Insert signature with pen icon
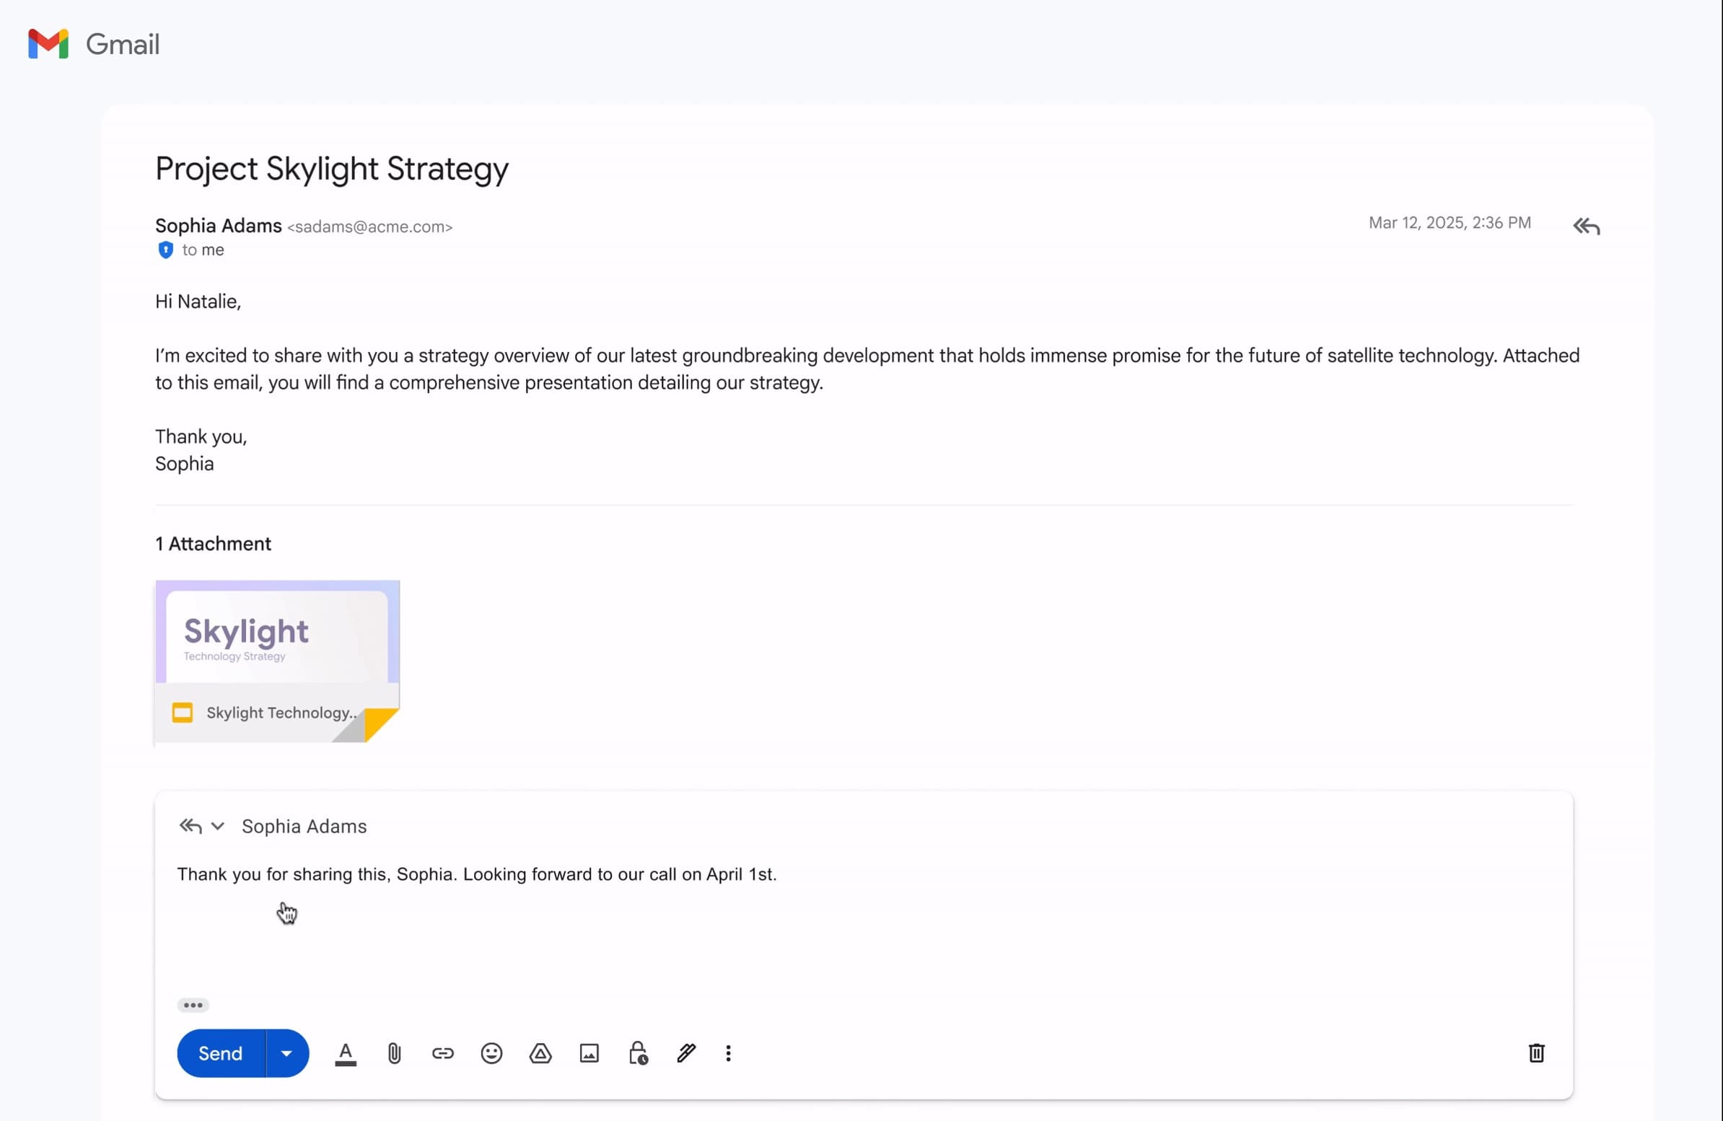Viewport: 1723px width, 1121px height. [x=685, y=1053]
